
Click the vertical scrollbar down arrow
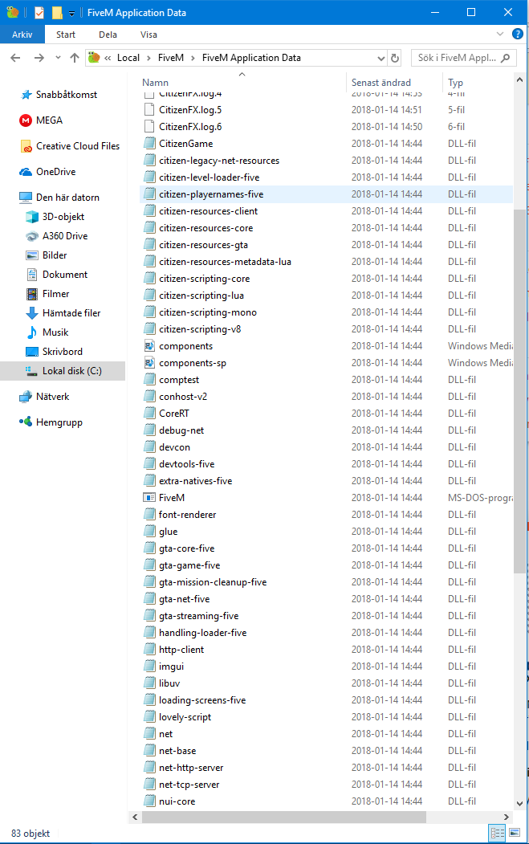click(x=519, y=803)
